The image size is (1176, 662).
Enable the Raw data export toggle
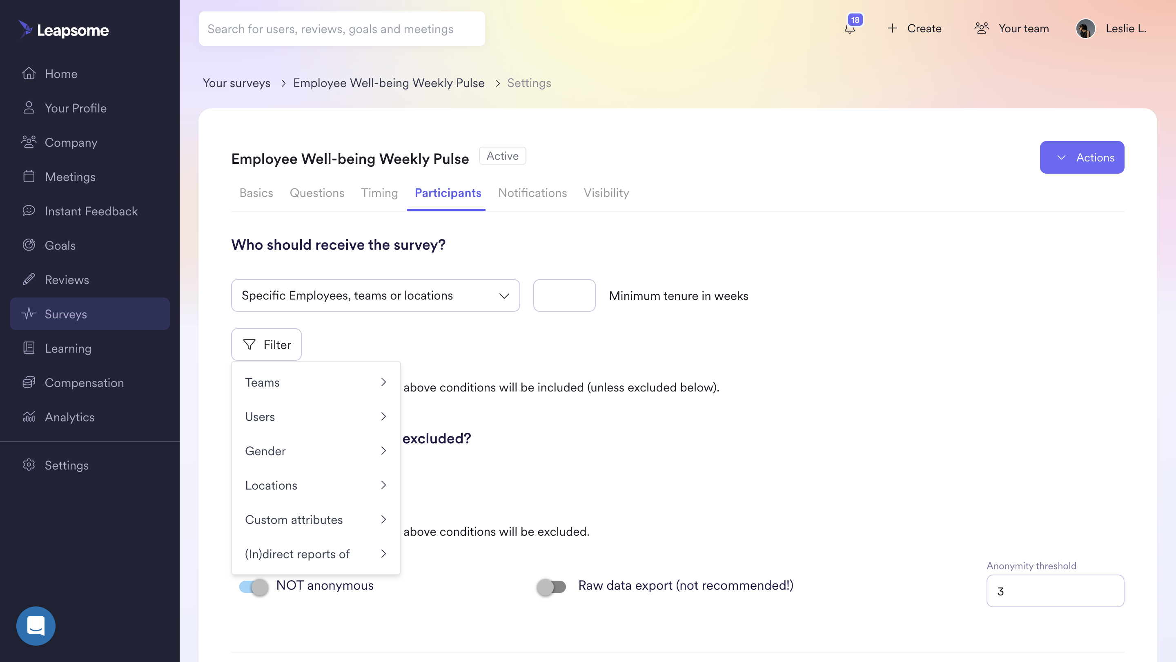tap(551, 587)
